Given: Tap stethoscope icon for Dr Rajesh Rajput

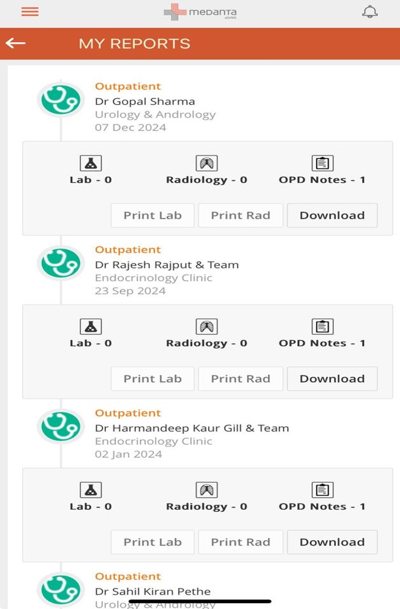Looking at the screenshot, I should 61,263.
